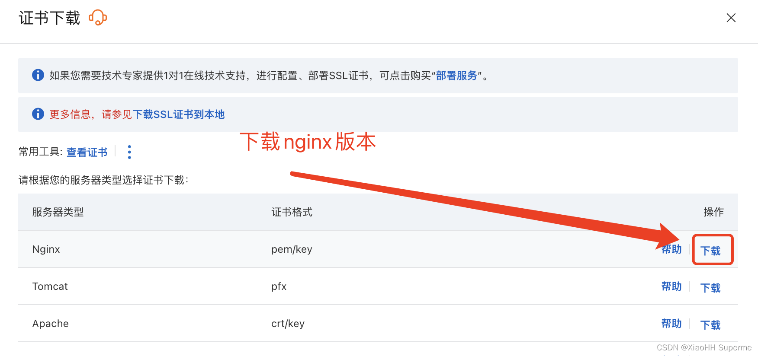Open 帮助 for the Apache row
This screenshot has height=356, width=758.
coord(671,324)
